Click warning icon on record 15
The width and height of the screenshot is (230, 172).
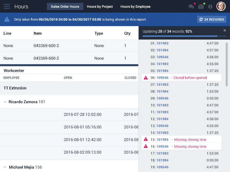(x=146, y=140)
